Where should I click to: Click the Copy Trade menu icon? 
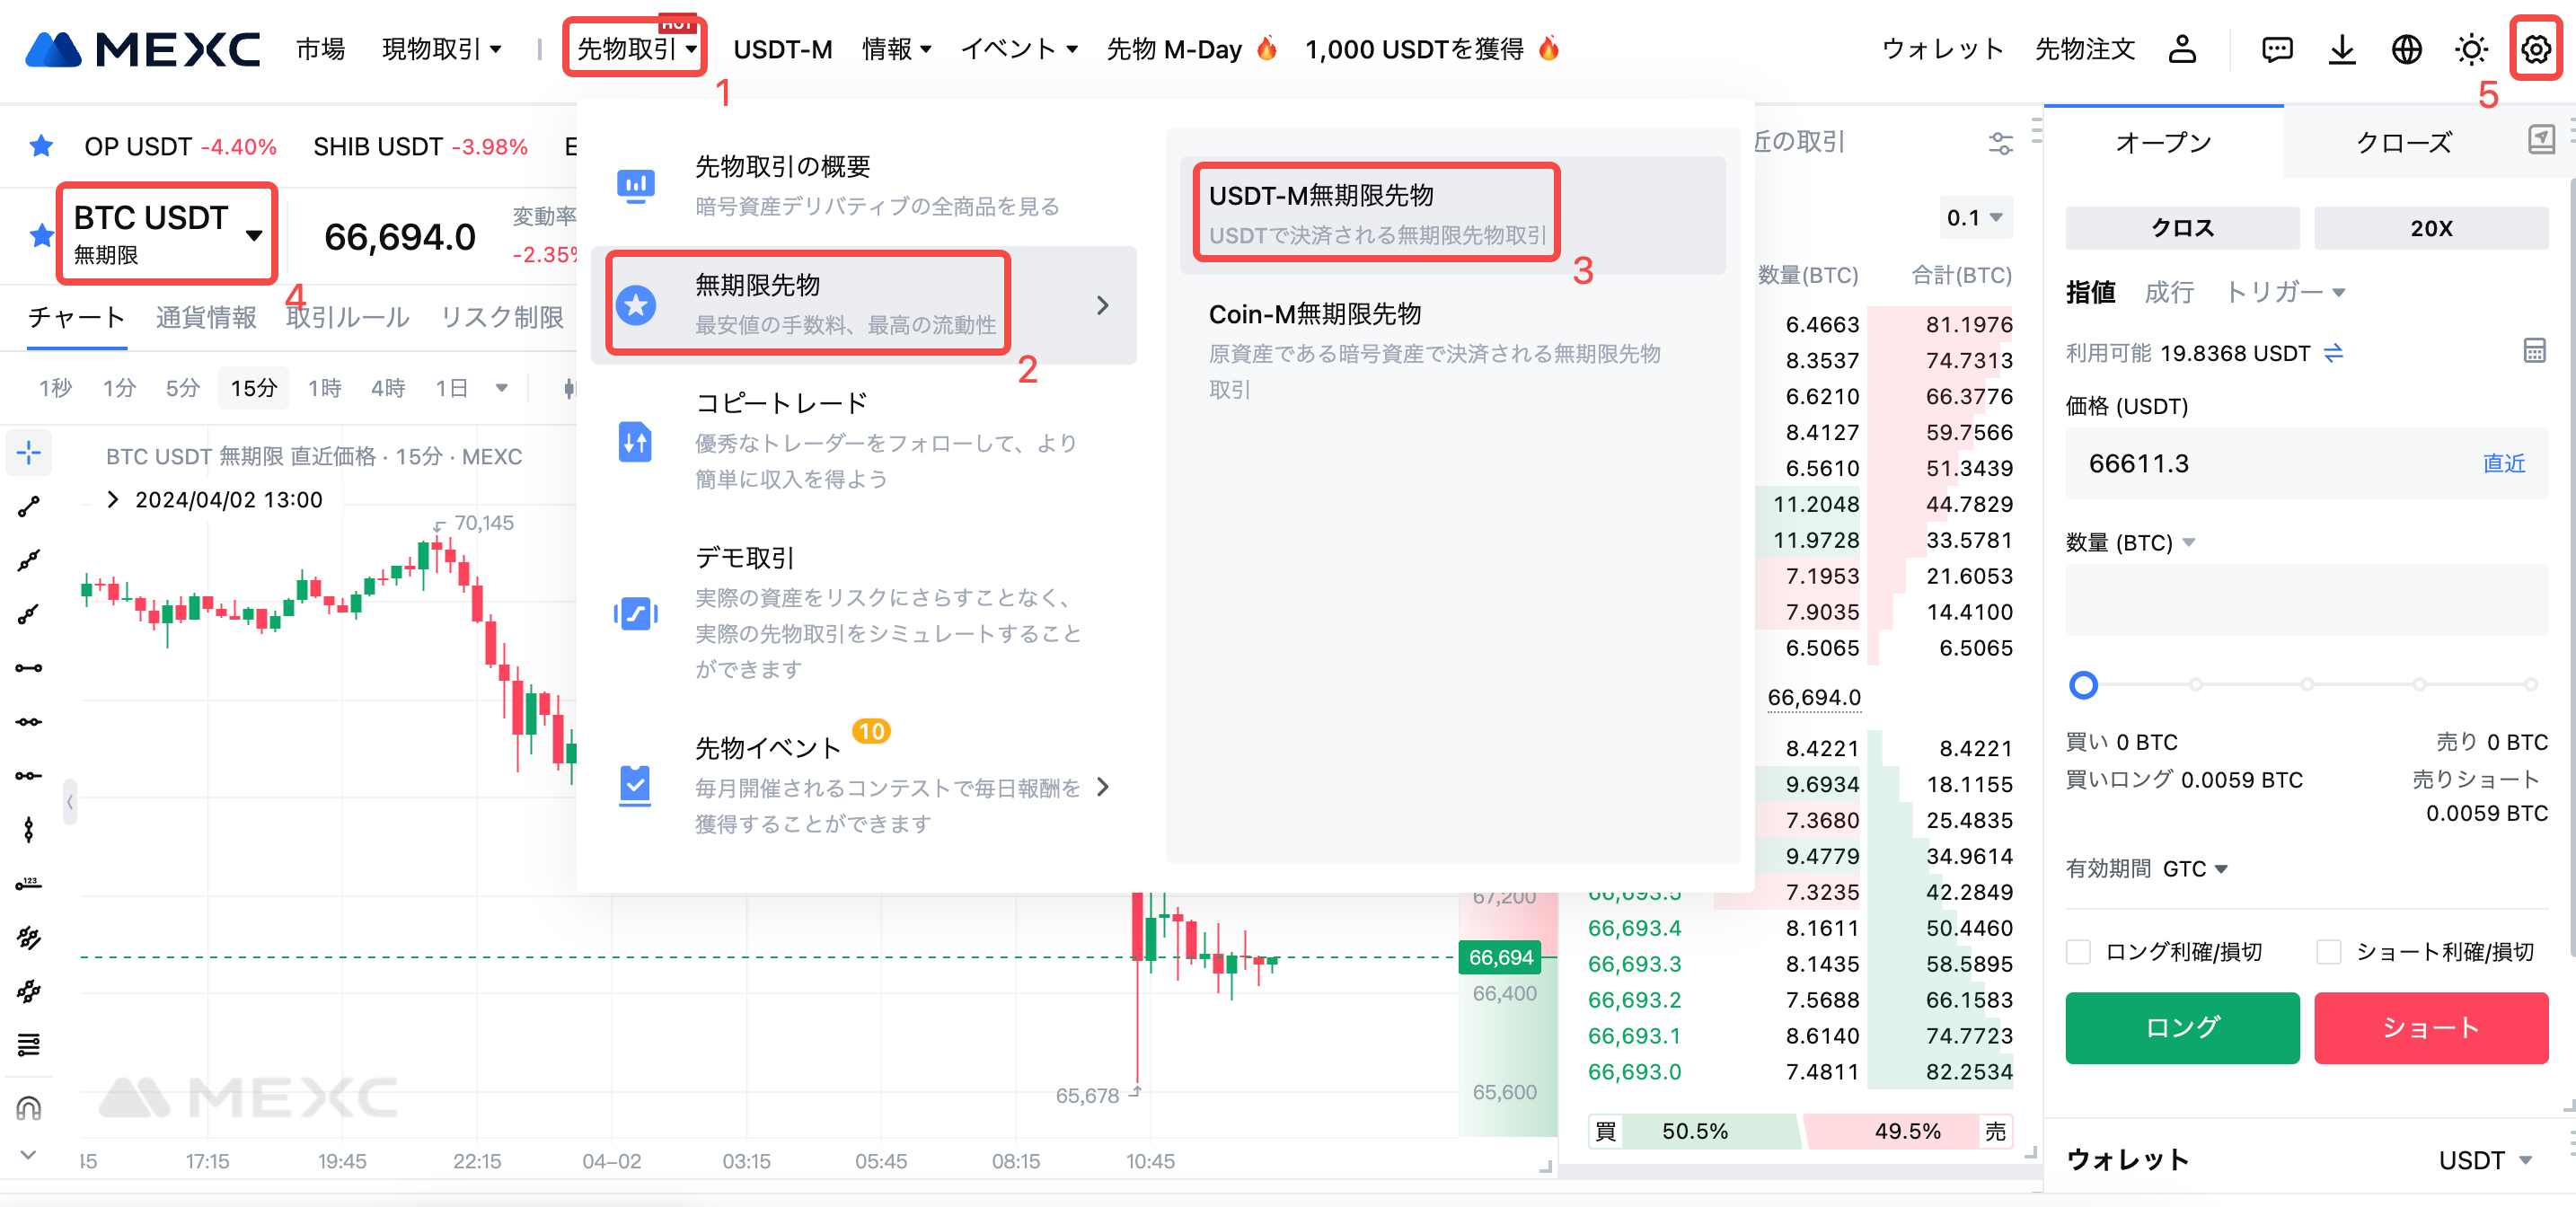point(636,441)
